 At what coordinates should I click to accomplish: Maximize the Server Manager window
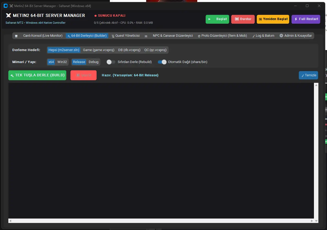(x=307, y=6)
